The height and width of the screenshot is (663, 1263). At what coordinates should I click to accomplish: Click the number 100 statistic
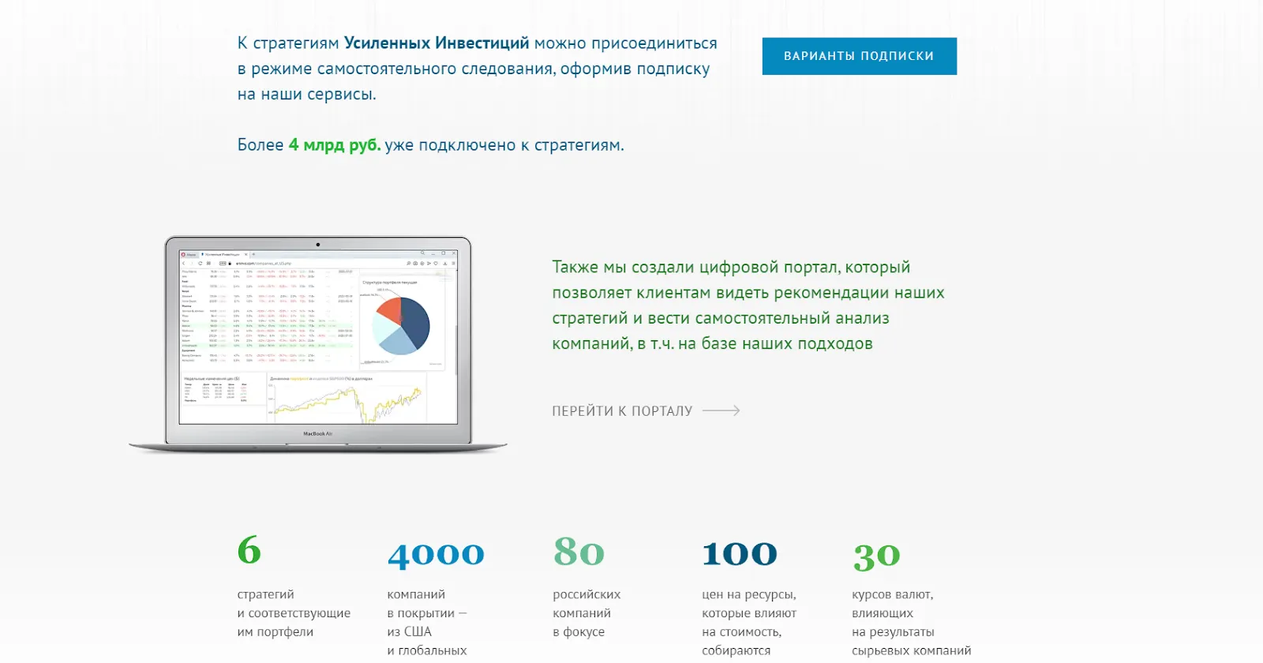(x=740, y=553)
